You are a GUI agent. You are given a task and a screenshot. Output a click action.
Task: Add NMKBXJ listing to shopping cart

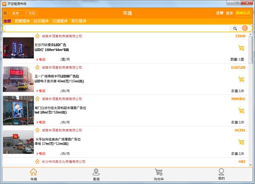coord(241,111)
